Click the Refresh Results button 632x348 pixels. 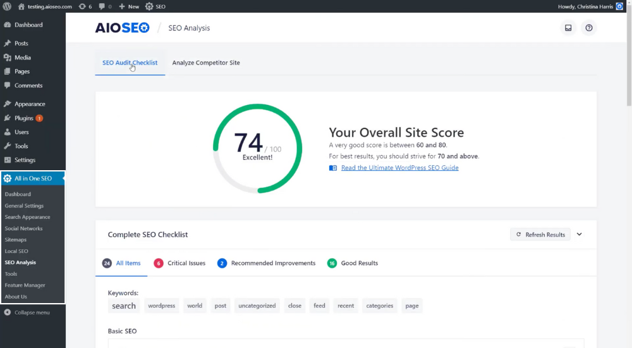540,235
